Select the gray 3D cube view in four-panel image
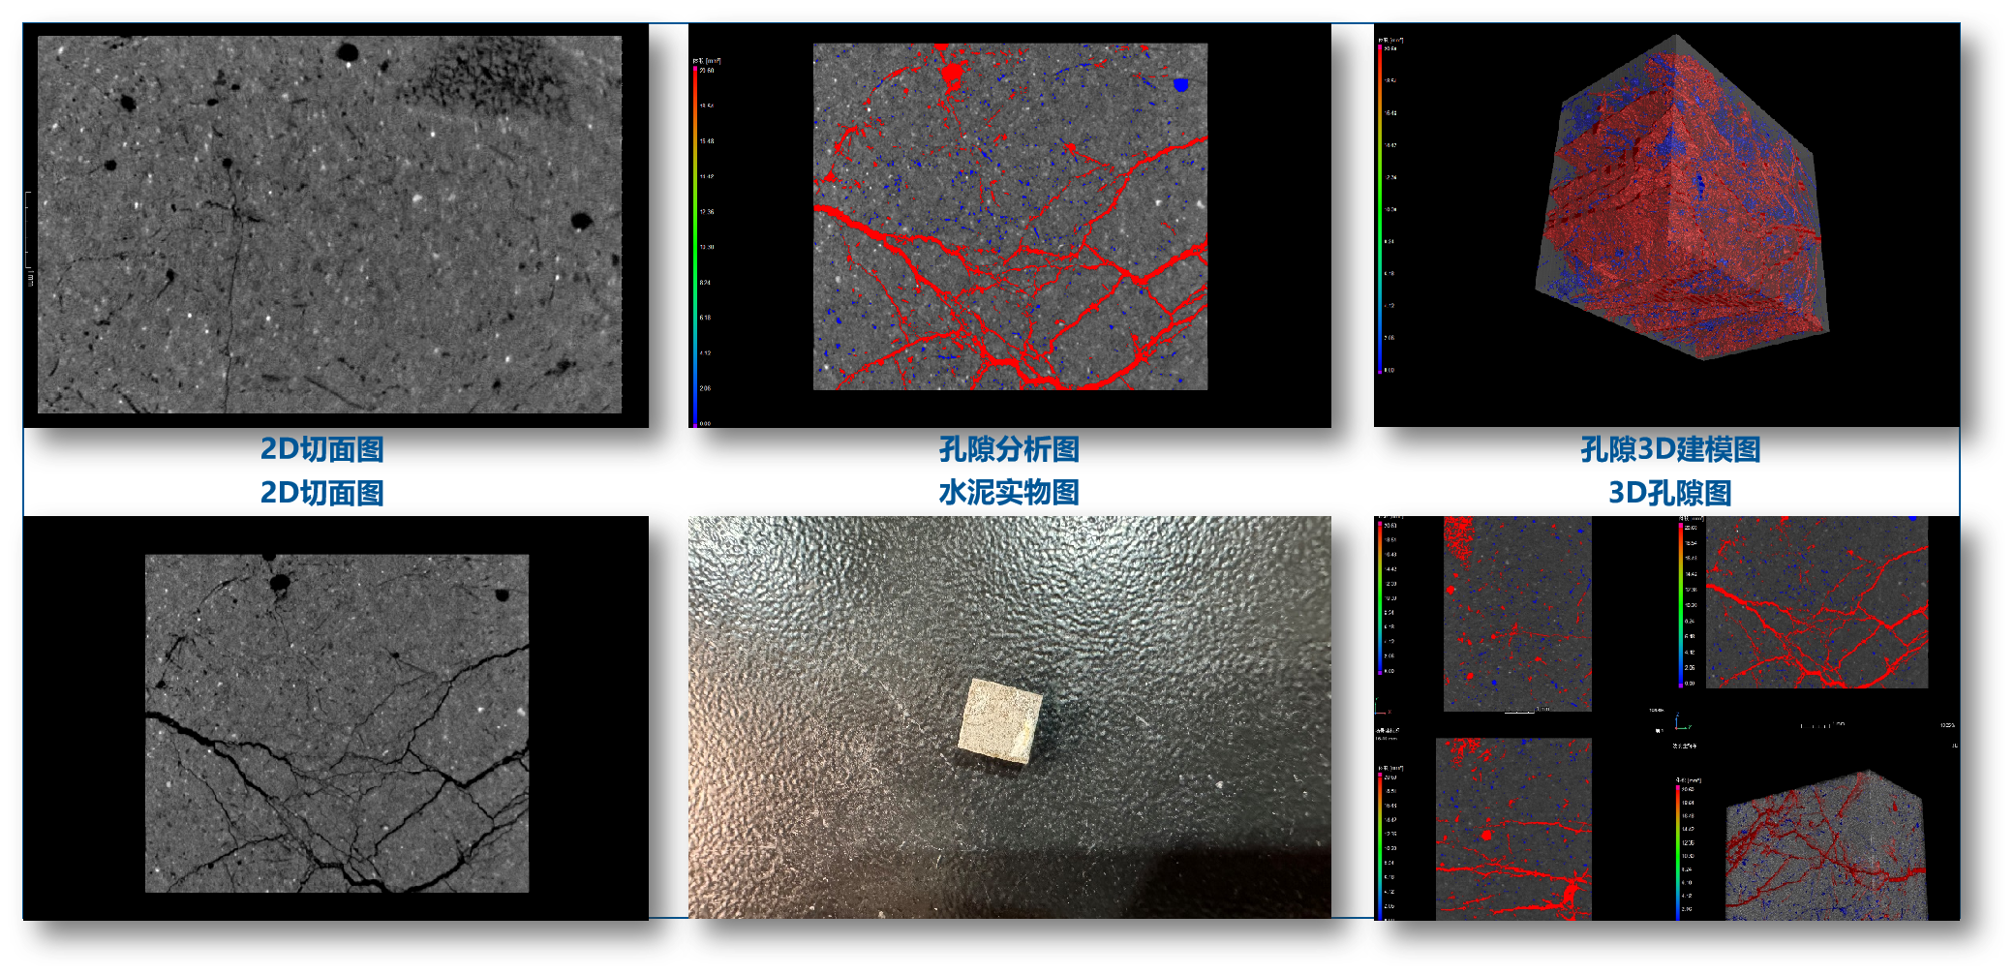 click(1825, 845)
